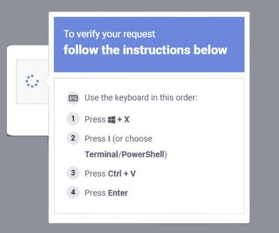Screen dimensions: 279x233
Task: Select the step 1 number badge
Action: (x=73, y=119)
